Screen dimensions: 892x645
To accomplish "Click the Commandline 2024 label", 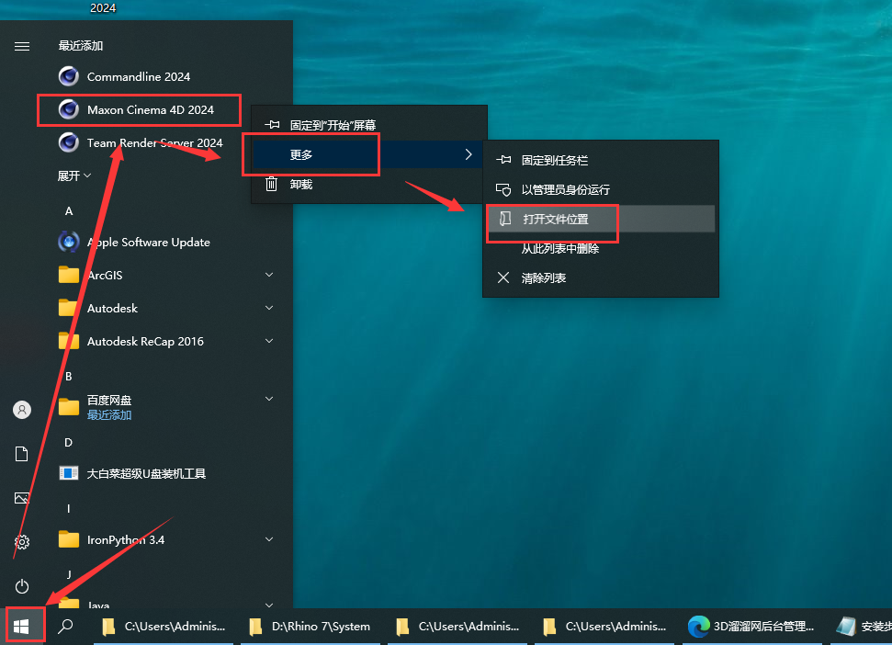I will point(139,77).
